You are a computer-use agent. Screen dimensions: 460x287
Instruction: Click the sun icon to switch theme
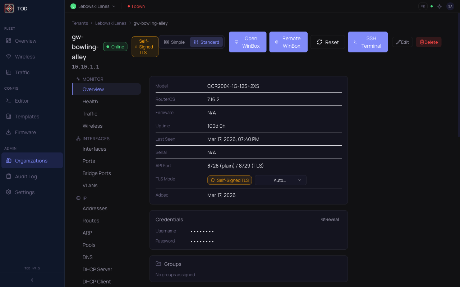439,6
